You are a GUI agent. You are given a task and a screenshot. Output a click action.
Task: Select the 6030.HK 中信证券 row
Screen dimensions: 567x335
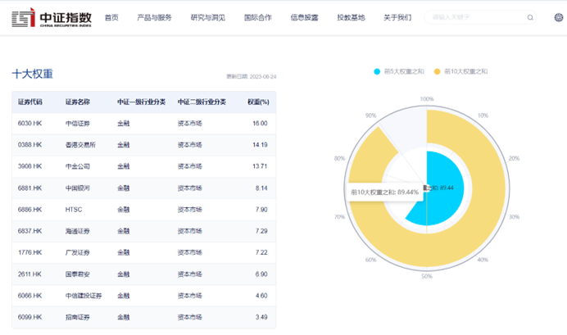coord(143,124)
